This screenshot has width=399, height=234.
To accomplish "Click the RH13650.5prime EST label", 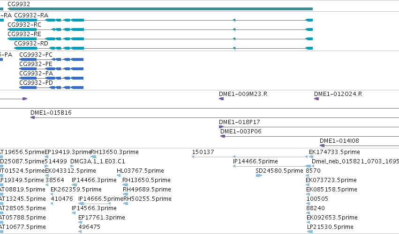I will click(146, 180).
